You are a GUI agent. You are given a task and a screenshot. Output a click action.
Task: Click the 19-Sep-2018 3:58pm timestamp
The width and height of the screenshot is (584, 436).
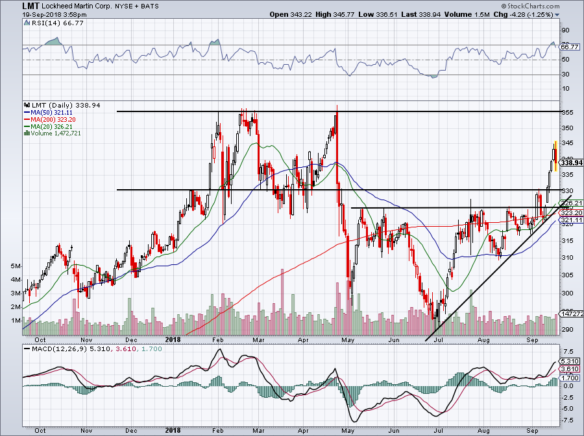(54, 15)
